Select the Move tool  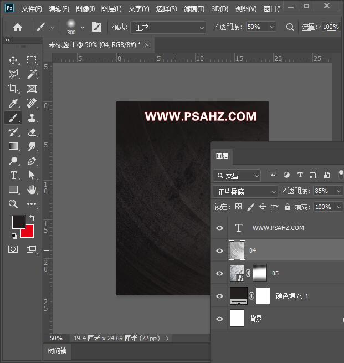13,60
